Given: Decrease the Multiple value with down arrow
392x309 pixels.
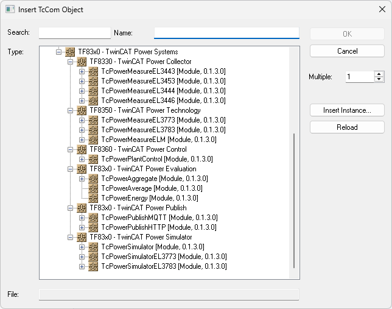Looking at the screenshot, I should pos(379,79).
